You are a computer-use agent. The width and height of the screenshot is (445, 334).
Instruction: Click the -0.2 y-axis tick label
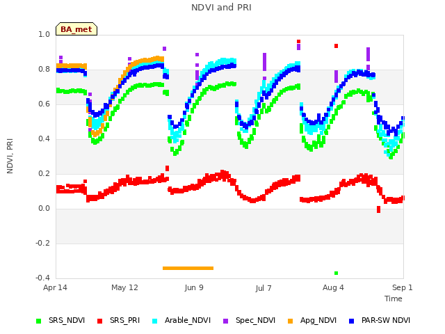pos(42,243)
